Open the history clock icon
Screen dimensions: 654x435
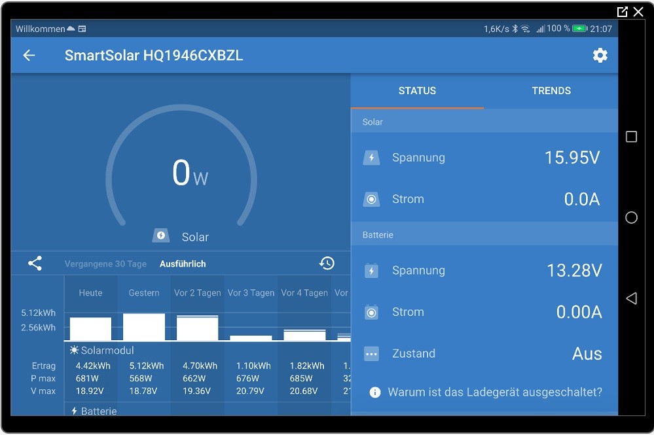coord(327,264)
